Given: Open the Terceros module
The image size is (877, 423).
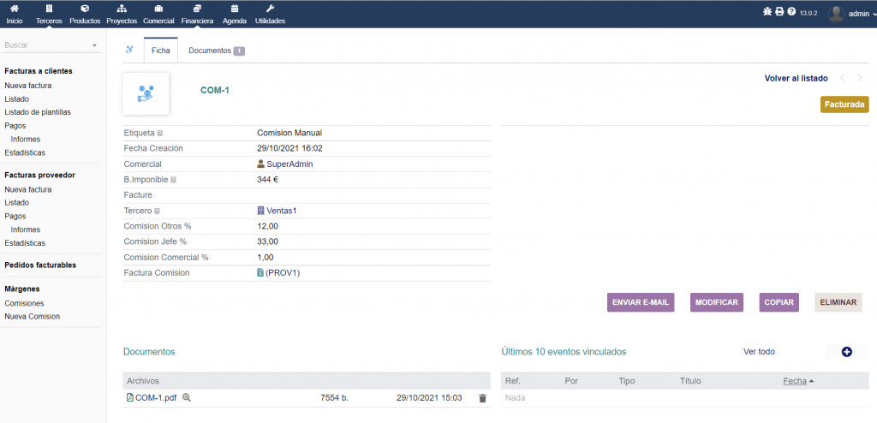Looking at the screenshot, I should 49,15.
